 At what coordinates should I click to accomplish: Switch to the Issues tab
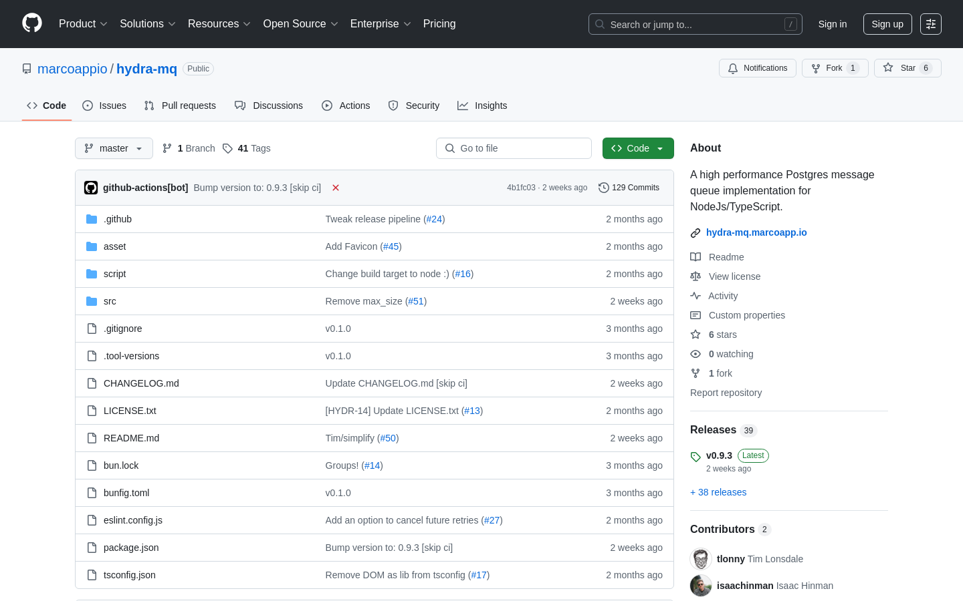pos(104,106)
